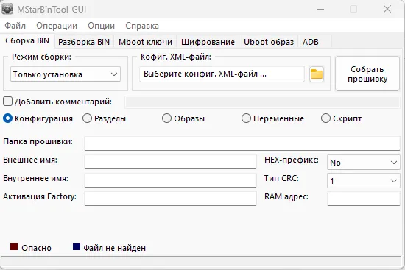Viewport: 405px width, 270px height.
Task: Click the Внешнее имя label
Action: pyautogui.click(x=30, y=160)
